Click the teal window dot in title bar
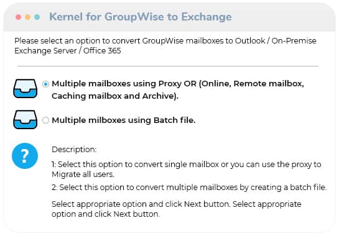The height and width of the screenshot is (236, 339). pyautogui.click(x=37, y=17)
